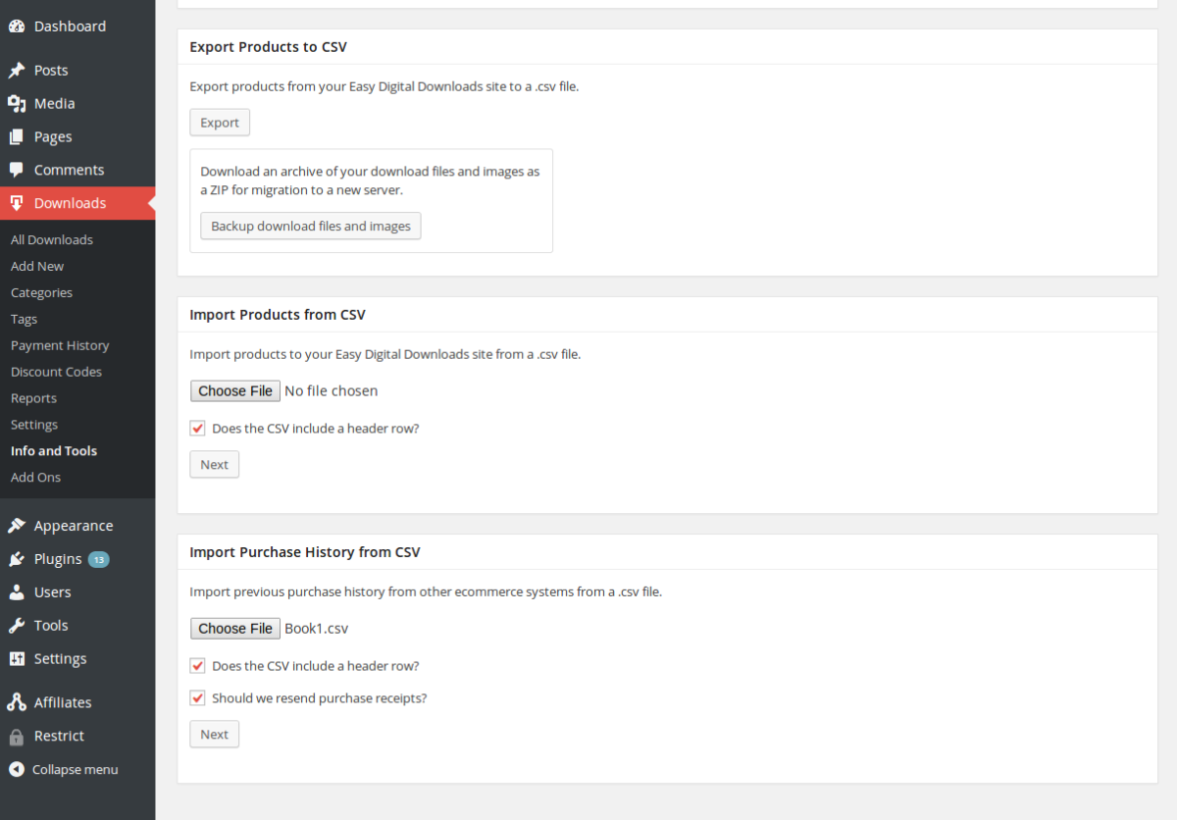Click the Restrict padlock icon
1177x820 pixels.
tap(17, 736)
